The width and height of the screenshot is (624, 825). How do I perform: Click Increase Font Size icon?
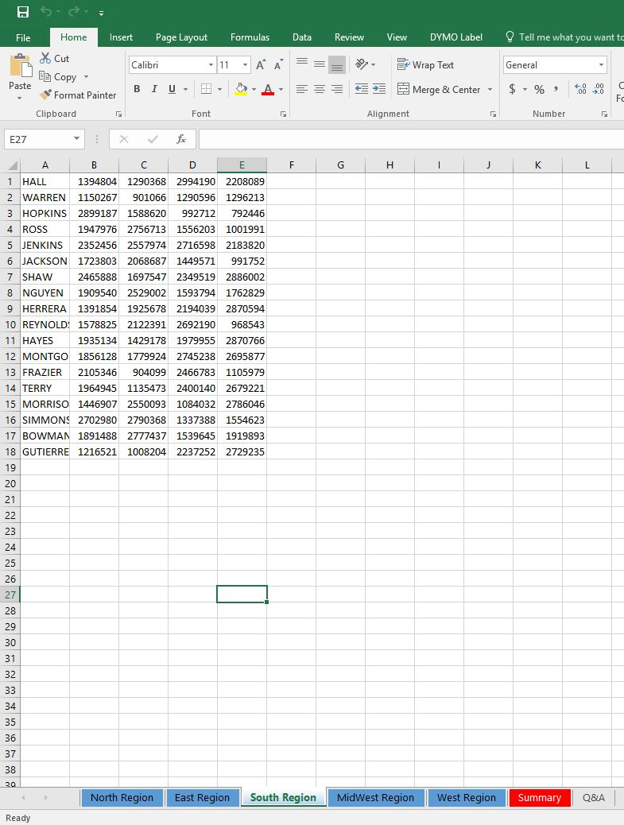click(x=261, y=64)
